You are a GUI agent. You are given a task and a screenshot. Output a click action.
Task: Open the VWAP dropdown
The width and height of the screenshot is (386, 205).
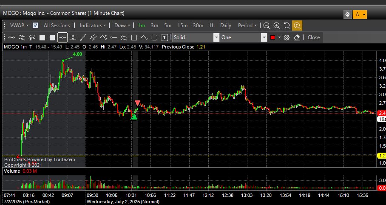(x=19, y=26)
